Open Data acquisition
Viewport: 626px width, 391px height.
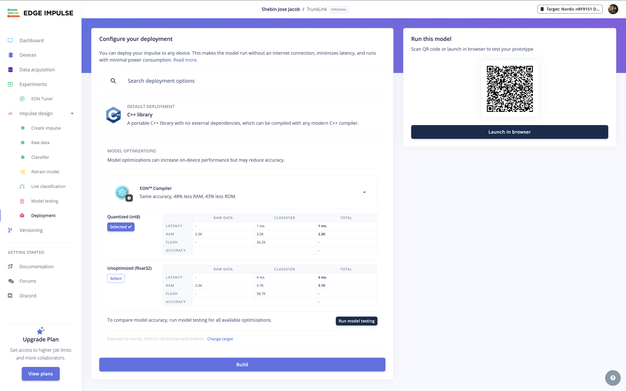click(37, 70)
